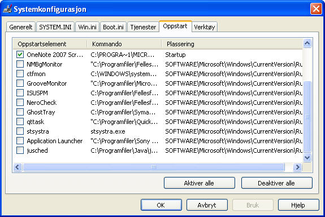Select the 'Application Launcher' item name
The image size is (325, 217).
point(55,141)
